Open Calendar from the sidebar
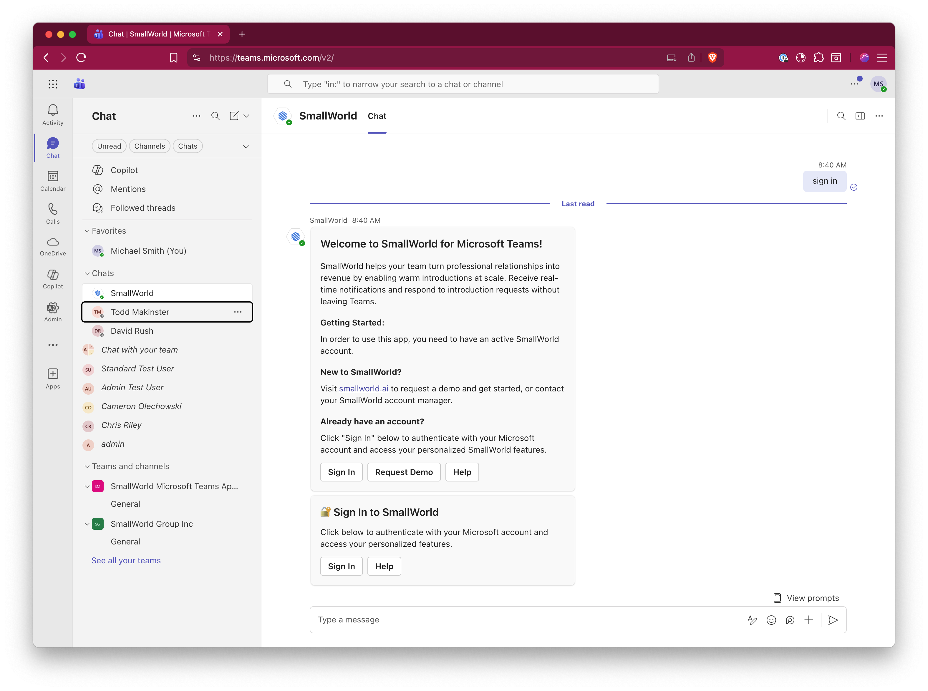This screenshot has height=691, width=928. pos(53,180)
